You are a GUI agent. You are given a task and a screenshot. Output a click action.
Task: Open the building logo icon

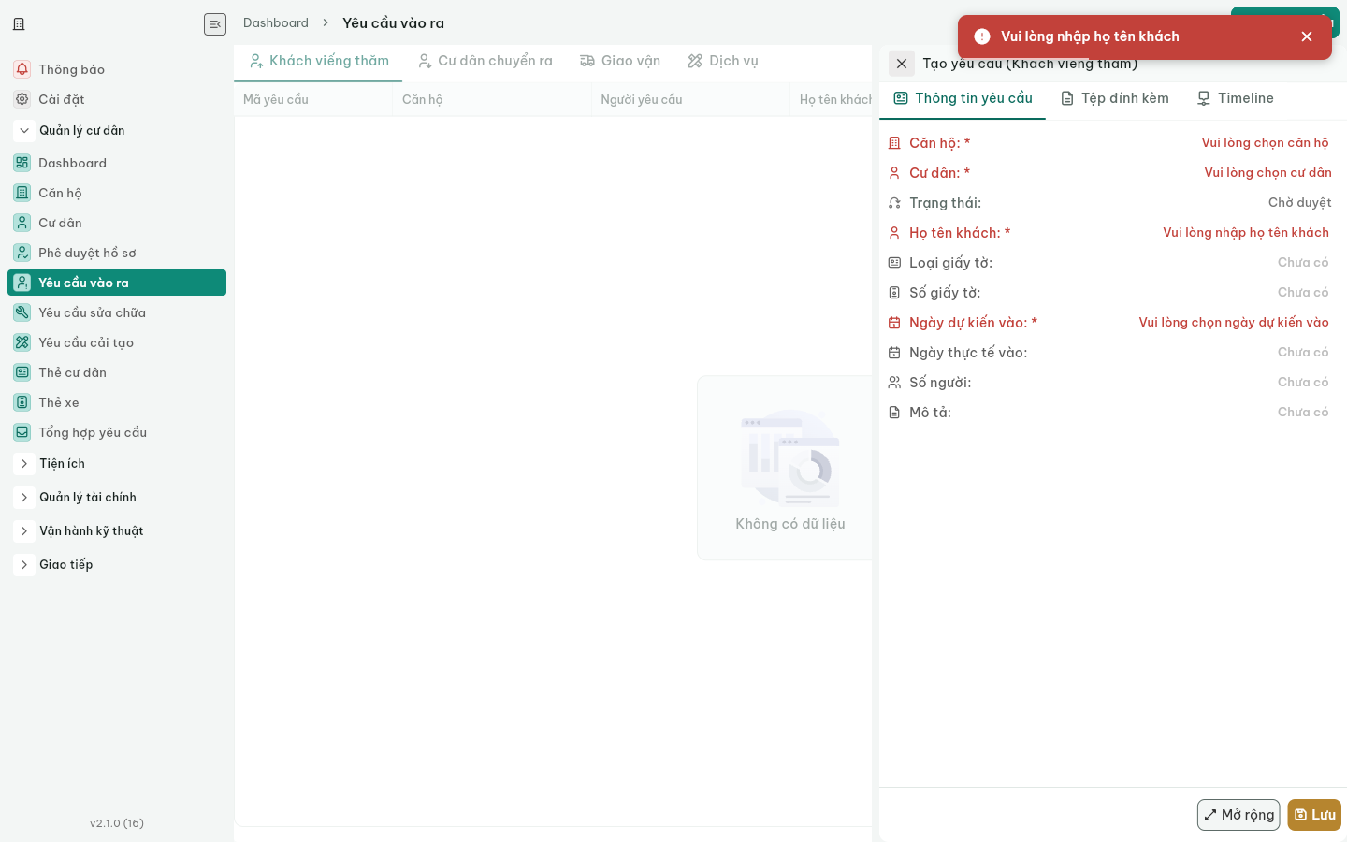pyautogui.click(x=19, y=24)
